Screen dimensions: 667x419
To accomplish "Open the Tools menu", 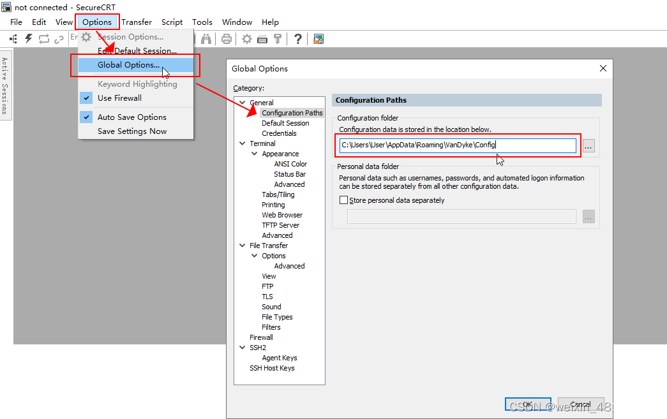I will 202,22.
